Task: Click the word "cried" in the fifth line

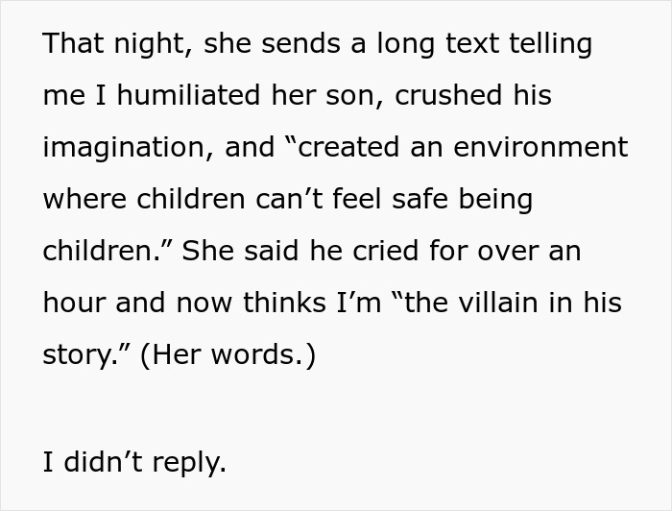Action: 385,251
